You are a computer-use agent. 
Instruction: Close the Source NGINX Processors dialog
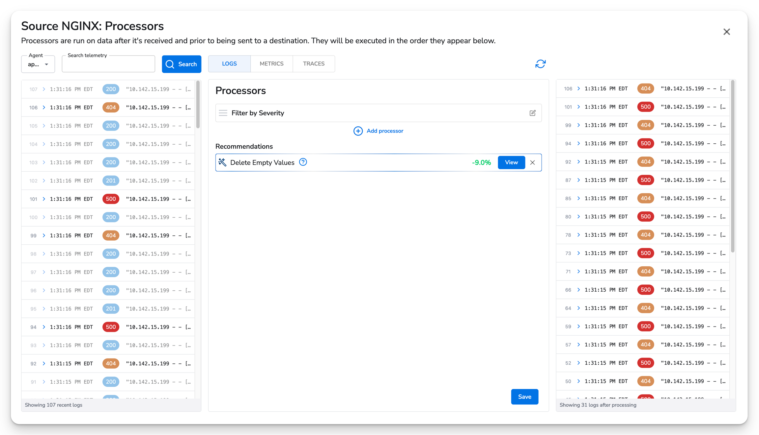pos(726,32)
